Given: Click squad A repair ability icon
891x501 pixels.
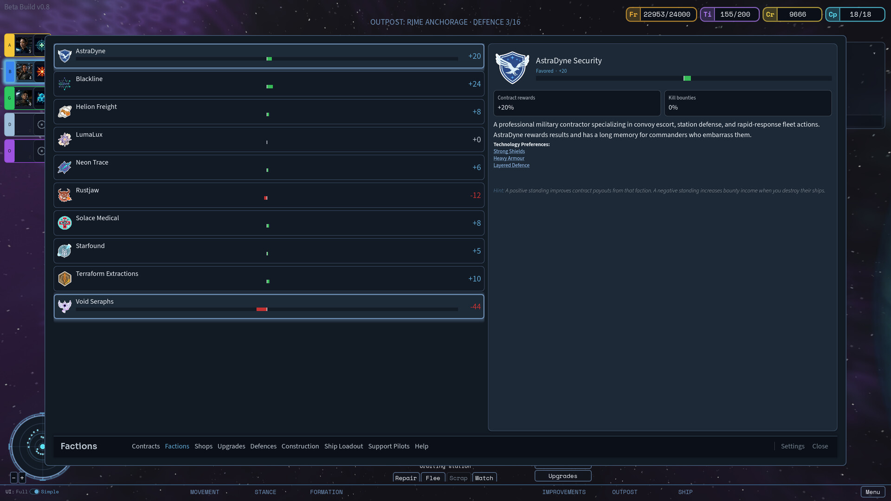Looking at the screenshot, I should 41,45.
